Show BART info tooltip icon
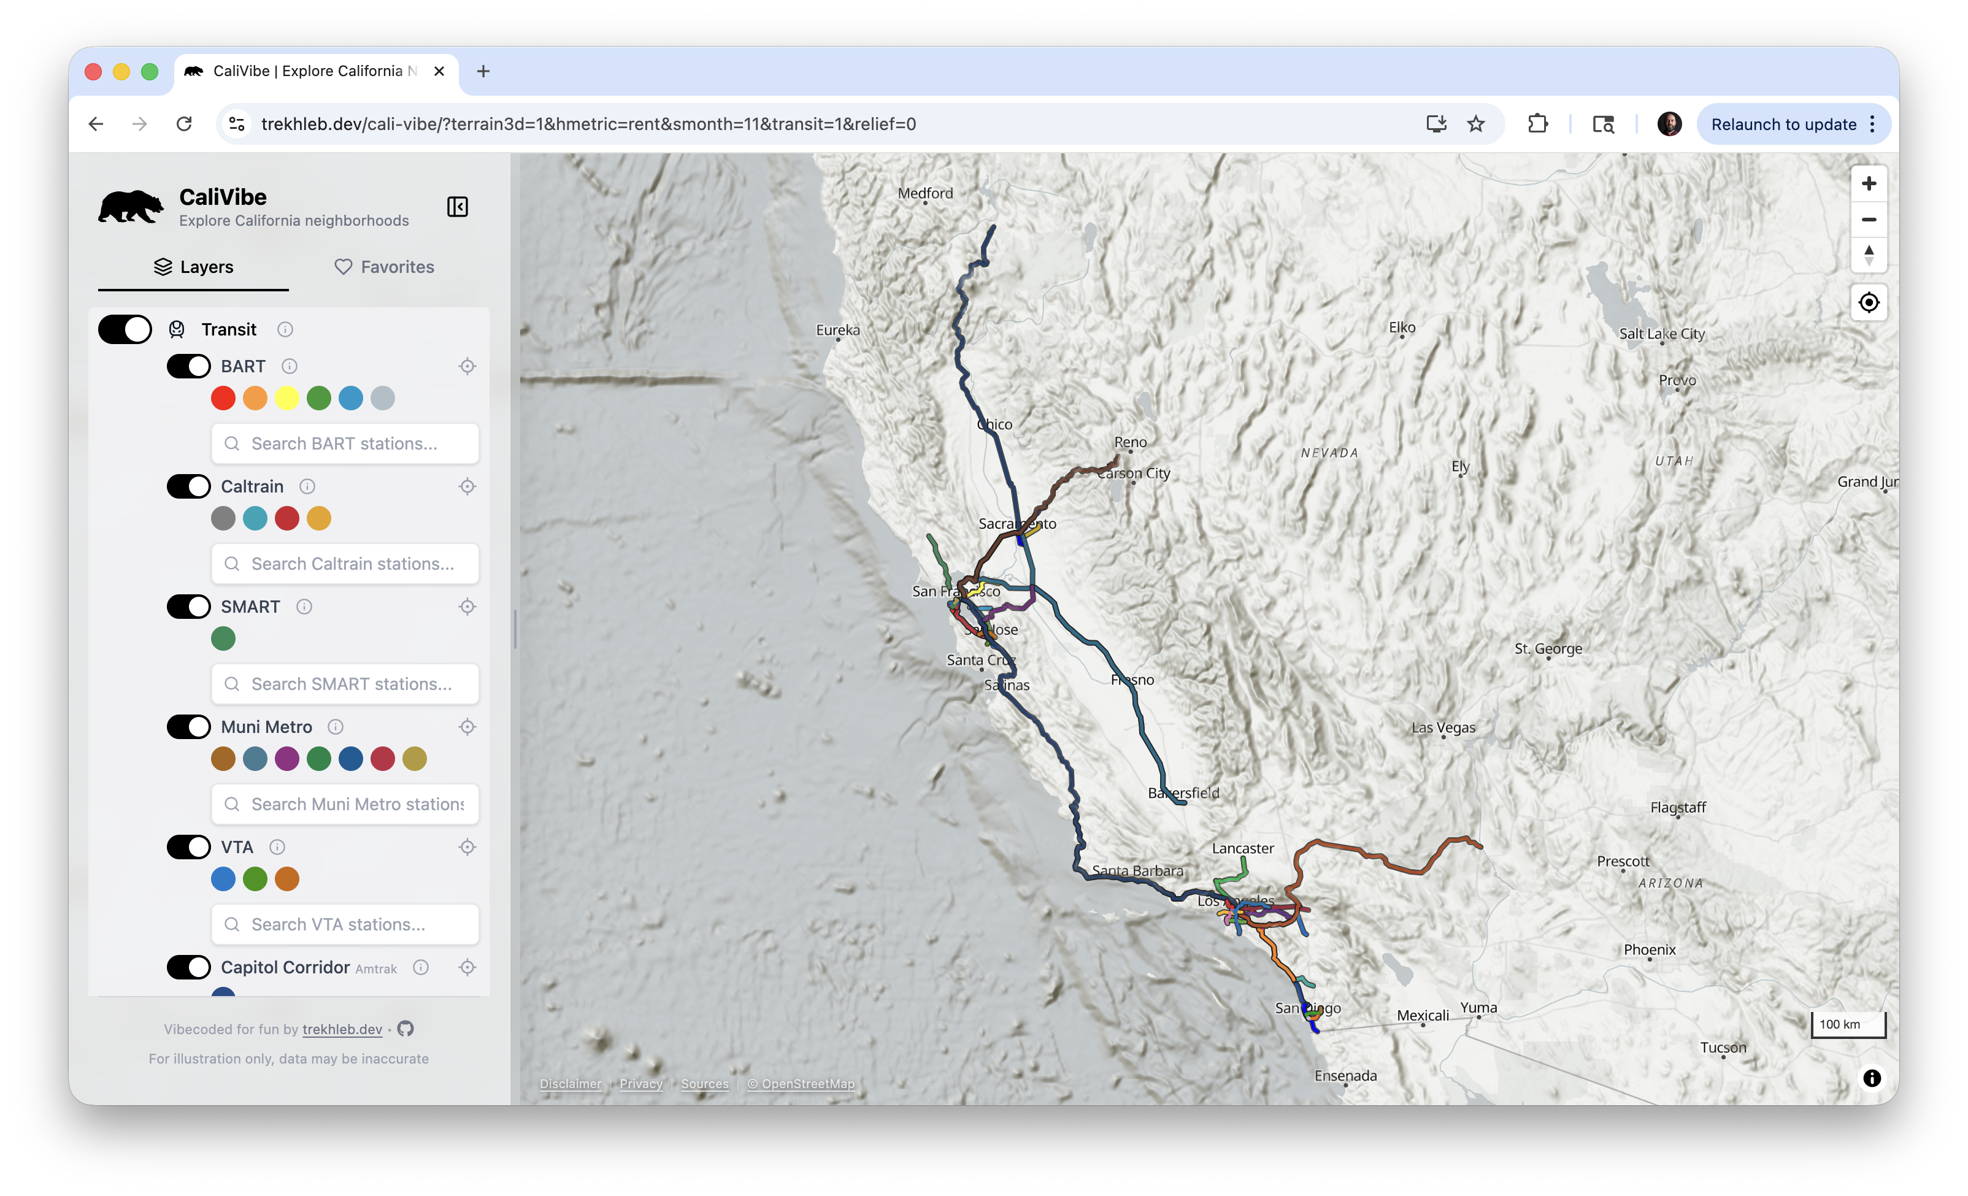 [x=290, y=366]
